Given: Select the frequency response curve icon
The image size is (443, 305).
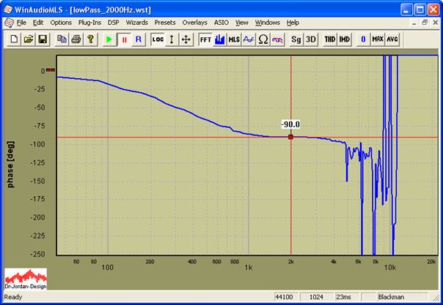Looking at the screenshot, I should (249, 39).
